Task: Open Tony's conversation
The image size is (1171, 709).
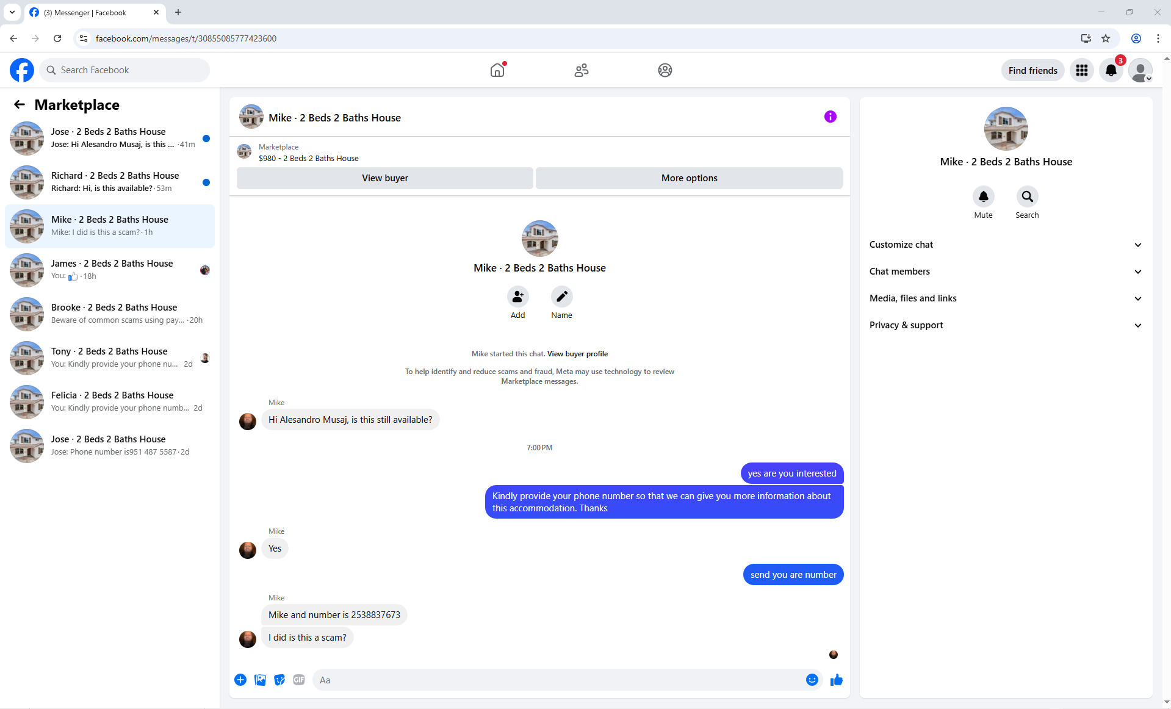Action: 110,358
